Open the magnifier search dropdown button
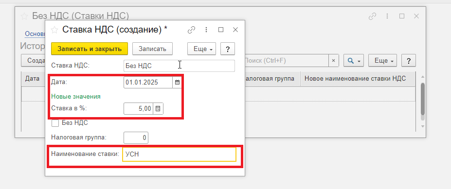 (x=354, y=61)
